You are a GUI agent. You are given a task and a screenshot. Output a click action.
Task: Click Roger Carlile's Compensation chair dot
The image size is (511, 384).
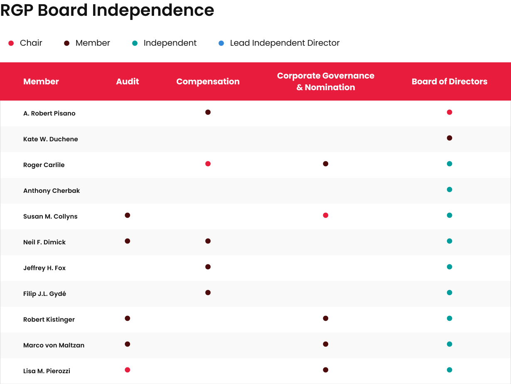(x=208, y=164)
